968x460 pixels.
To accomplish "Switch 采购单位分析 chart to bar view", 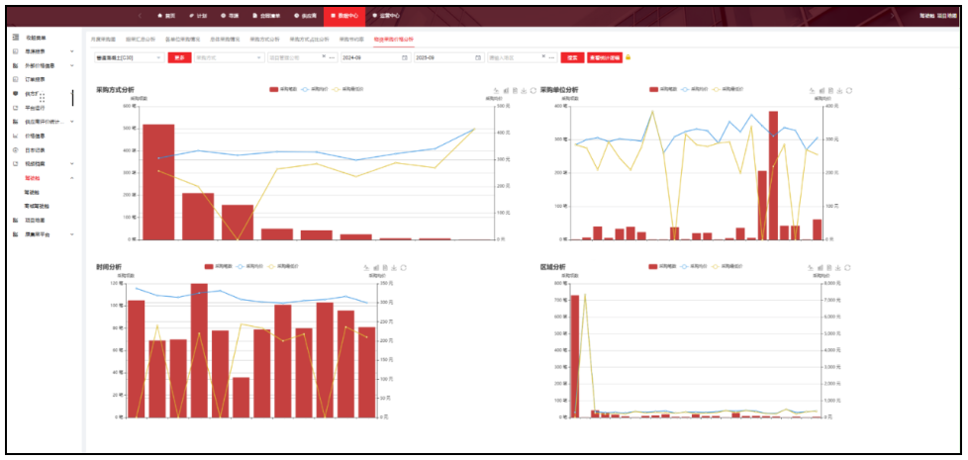I will [x=822, y=90].
